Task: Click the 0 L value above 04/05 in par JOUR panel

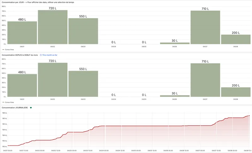Action: pyautogui.click(x=144, y=42)
